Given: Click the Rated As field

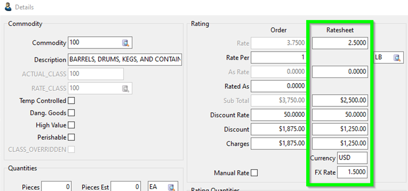Looking at the screenshot, I should (279, 86).
